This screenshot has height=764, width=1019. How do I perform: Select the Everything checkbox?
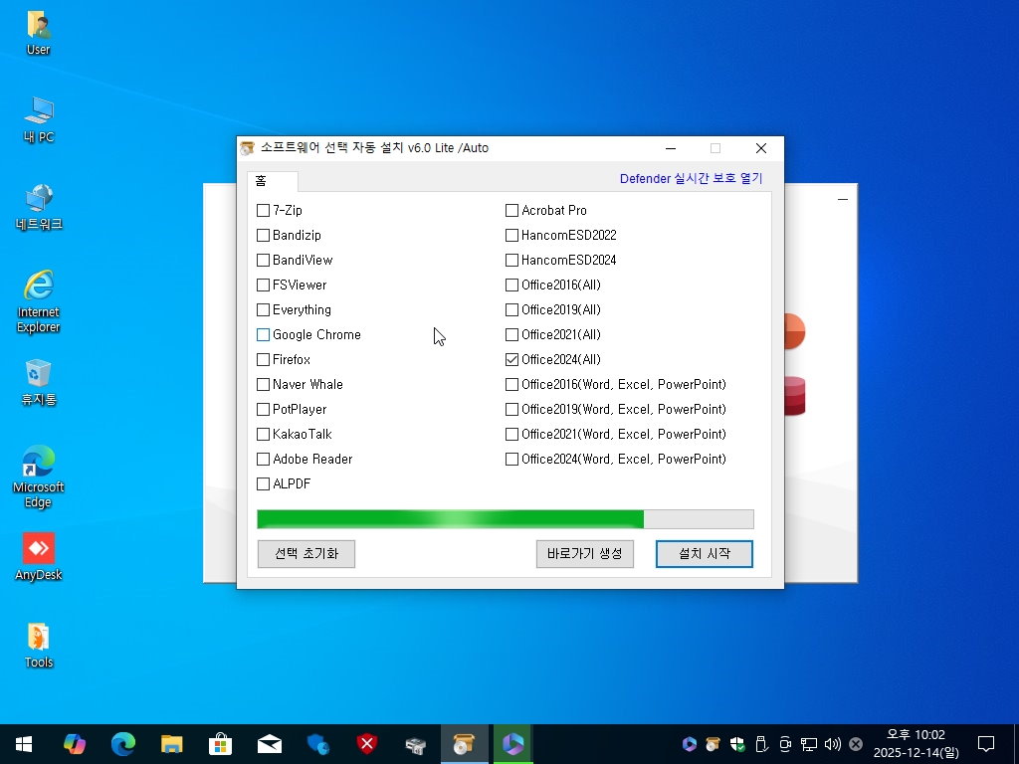click(x=263, y=310)
